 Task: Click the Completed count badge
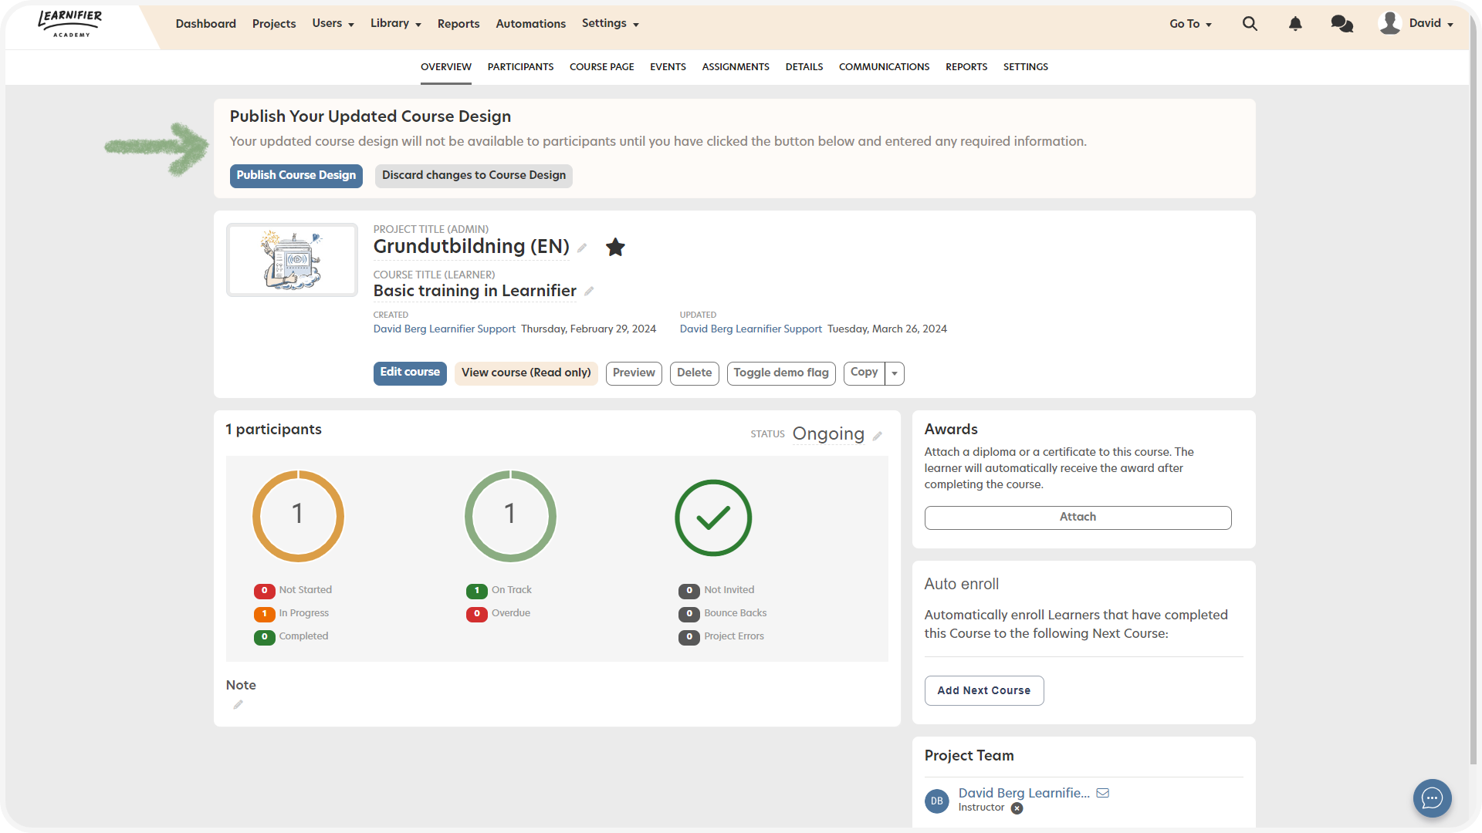[x=264, y=637]
